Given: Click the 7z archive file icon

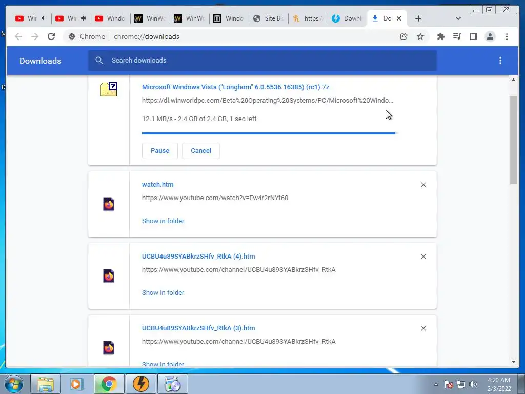Looking at the screenshot, I should [109, 89].
